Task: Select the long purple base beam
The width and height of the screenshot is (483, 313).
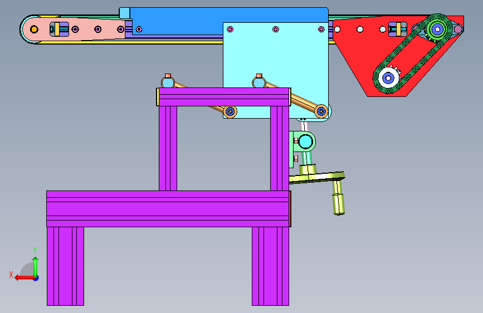Action: pyautogui.click(x=168, y=209)
